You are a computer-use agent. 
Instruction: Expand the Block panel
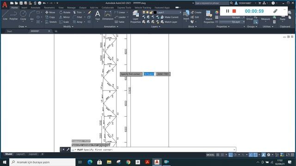click(x=192, y=27)
